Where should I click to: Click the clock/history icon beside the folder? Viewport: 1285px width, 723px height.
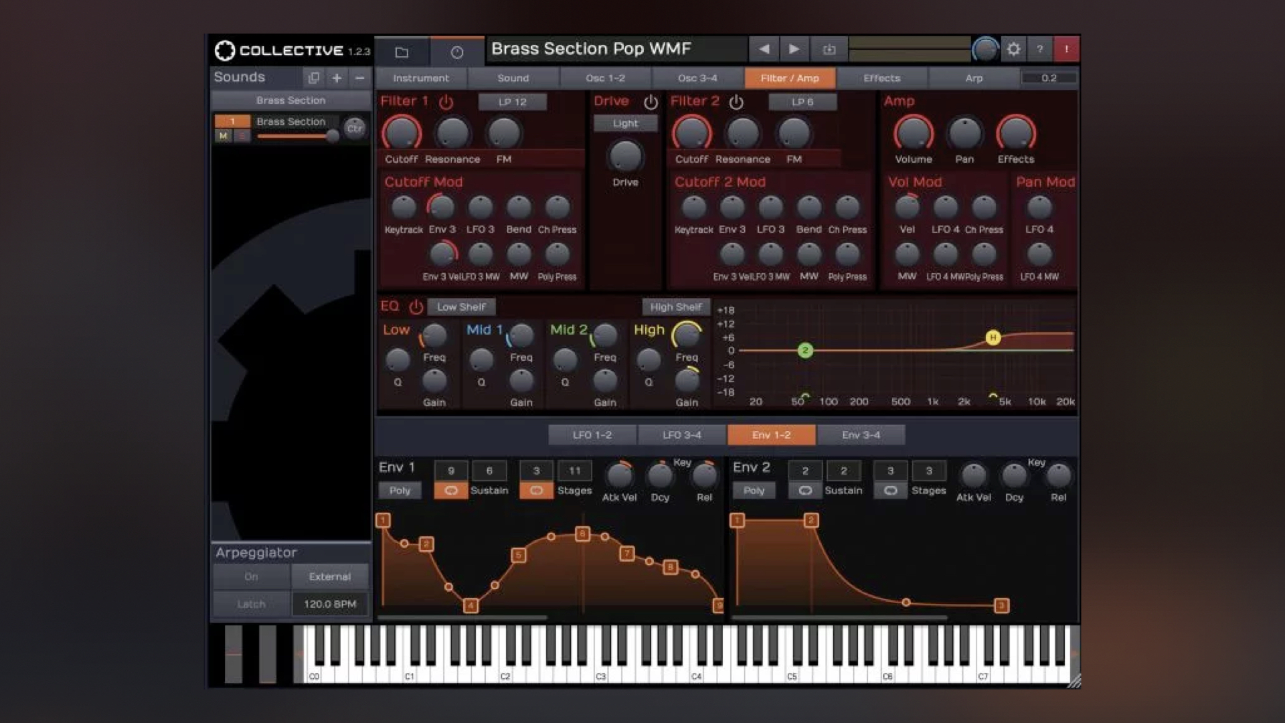click(457, 52)
